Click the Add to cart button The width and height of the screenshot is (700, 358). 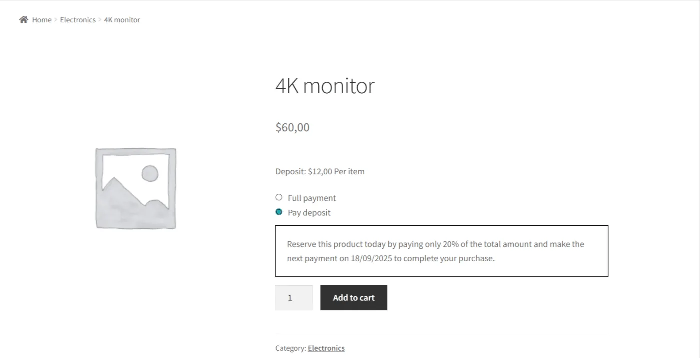point(354,298)
